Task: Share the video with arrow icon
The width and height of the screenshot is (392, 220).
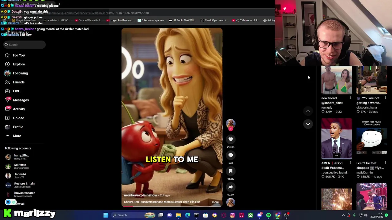Action: pyautogui.click(x=231, y=187)
